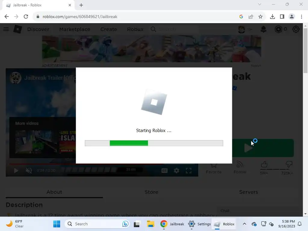
Task: Switch to the About tab
Action: (54, 192)
